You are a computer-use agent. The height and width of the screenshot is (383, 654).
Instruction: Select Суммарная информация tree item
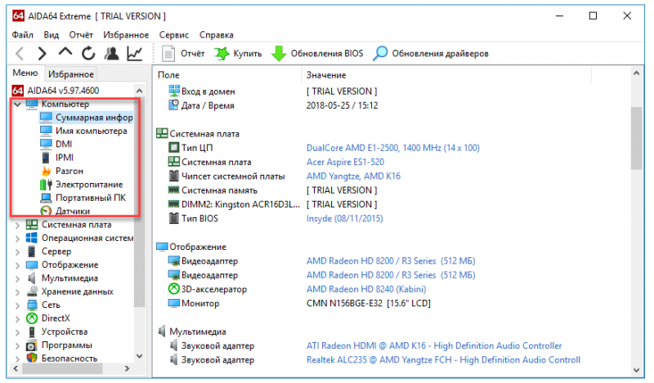point(87,118)
